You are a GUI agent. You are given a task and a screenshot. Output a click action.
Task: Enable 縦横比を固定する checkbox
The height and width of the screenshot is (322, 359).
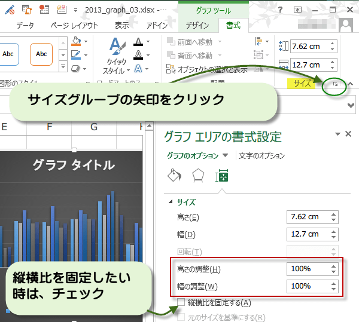(x=181, y=303)
